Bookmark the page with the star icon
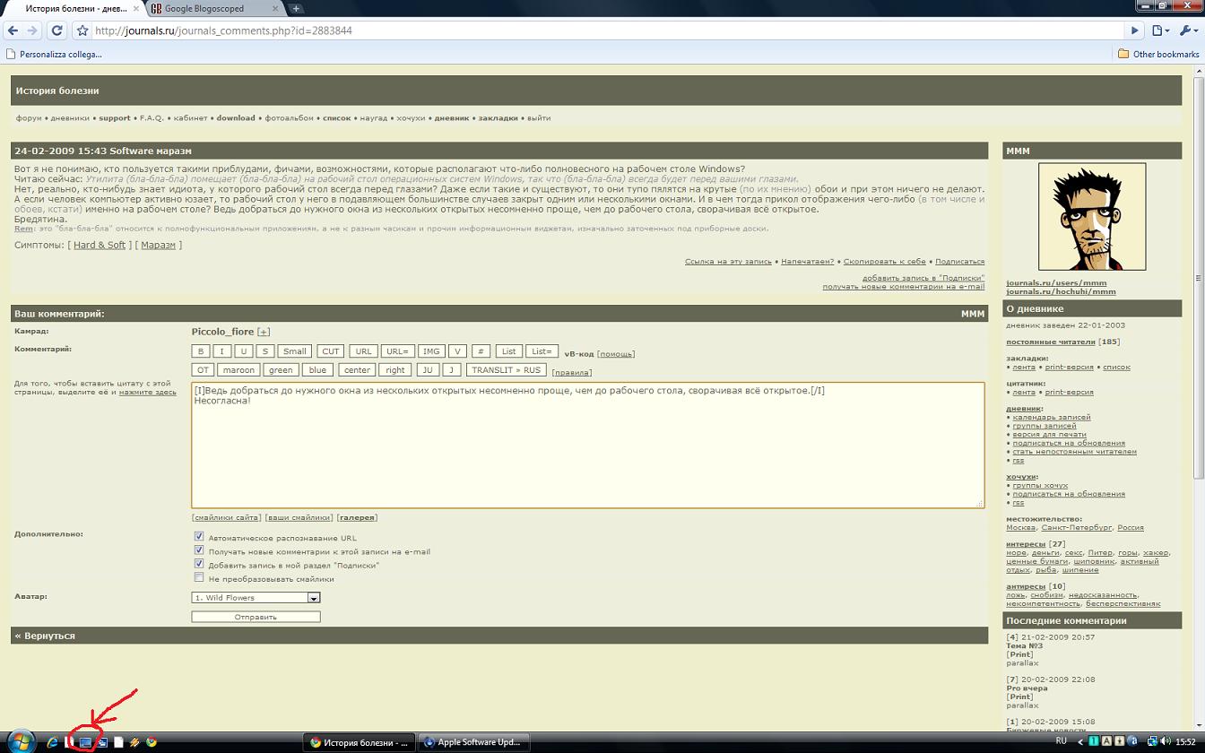The height and width of the screenshot is (753, 1205). point(82,30)
